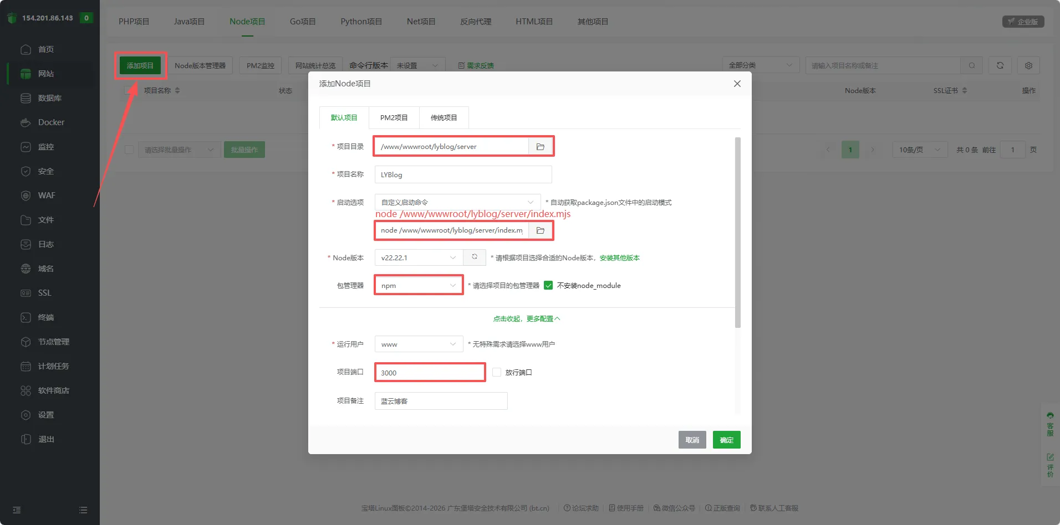Open the Node version v22.22.1 dropdown
The image size is (1060, 525).
point(419,258)
